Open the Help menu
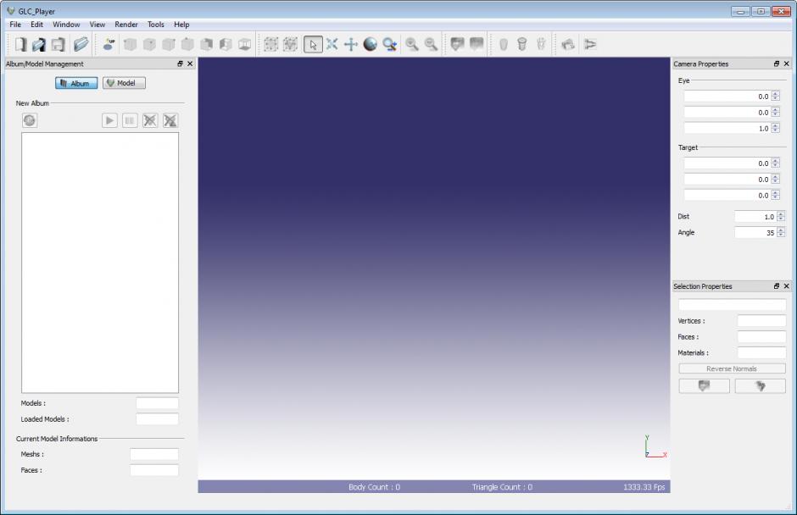This screenshot has height=515, width=797. (181, 25)
